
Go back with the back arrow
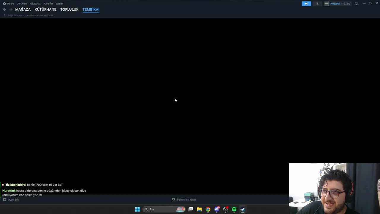pos(4,9)
